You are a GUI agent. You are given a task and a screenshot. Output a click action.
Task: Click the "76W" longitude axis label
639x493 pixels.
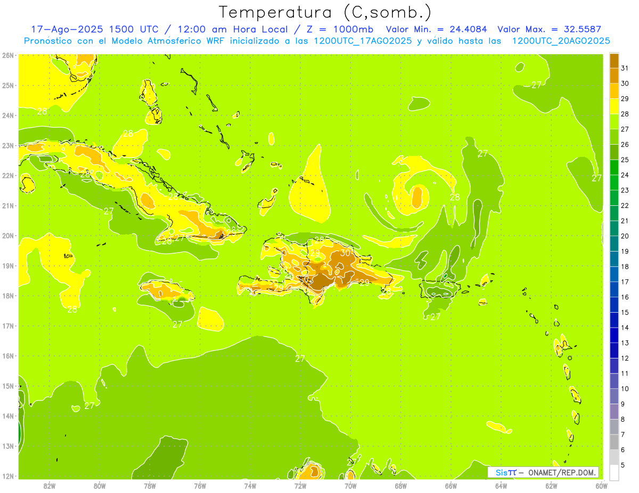[x=200, y=486]
